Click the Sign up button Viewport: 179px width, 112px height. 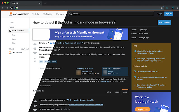[169, 13]
